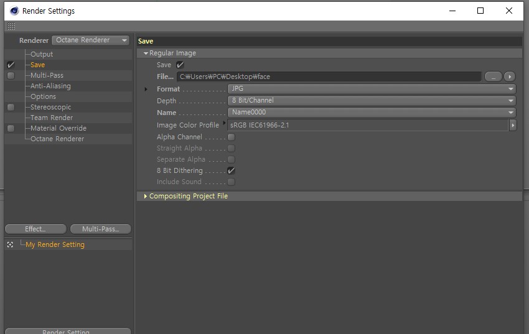This screenshot has height=334, width=529.
Task: Open the Image Color Profile arrow menu
Action: click(513, 125)
